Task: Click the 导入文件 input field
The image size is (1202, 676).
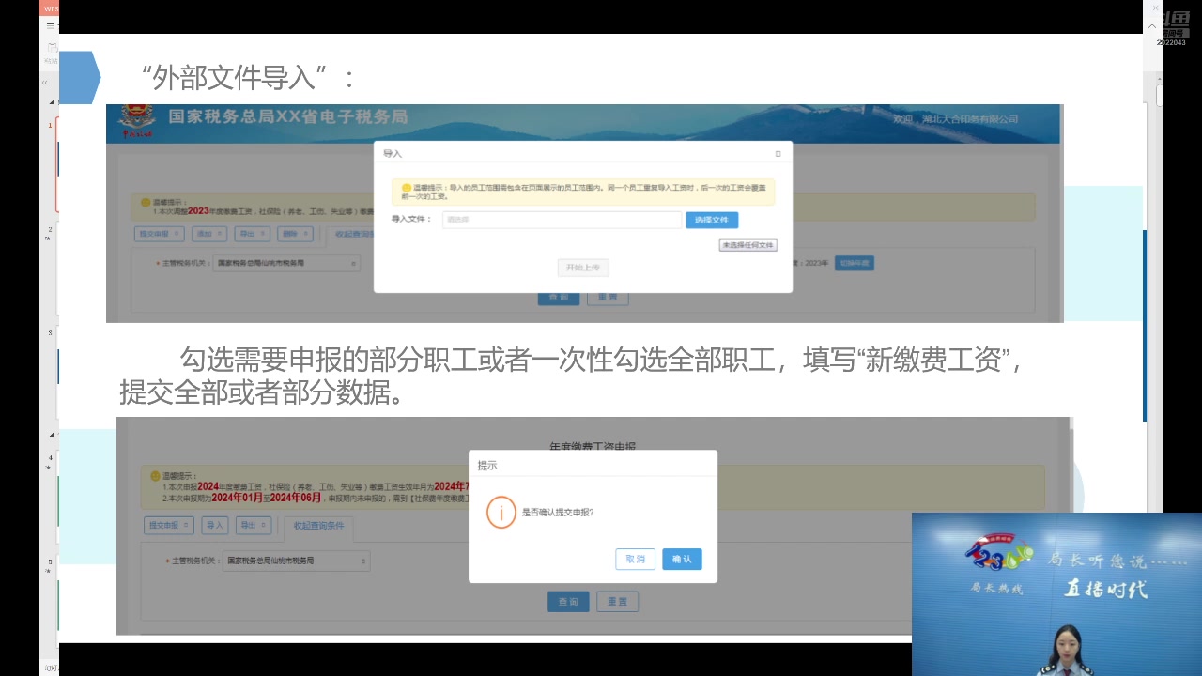Action: [562, 220]
